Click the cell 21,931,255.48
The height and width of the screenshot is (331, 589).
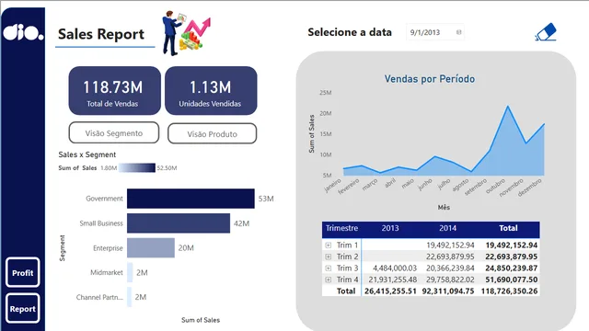[393, 280]
